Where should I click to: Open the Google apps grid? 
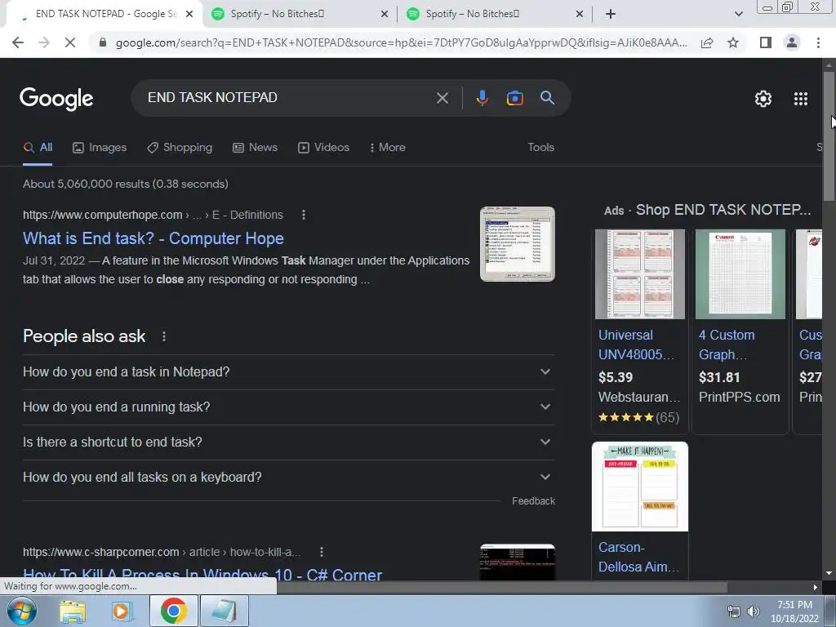(x=800, y=99)
